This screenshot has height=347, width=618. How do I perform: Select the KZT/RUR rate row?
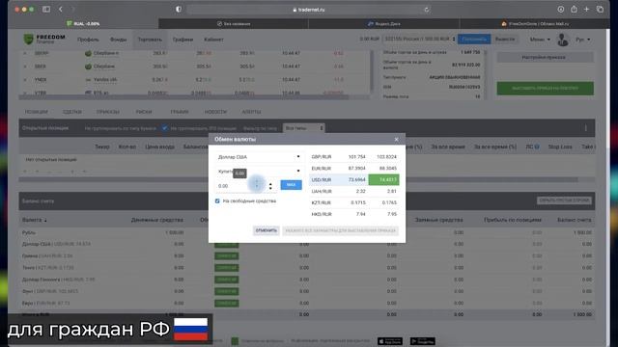pyautogui.click(x=354, y=202)
